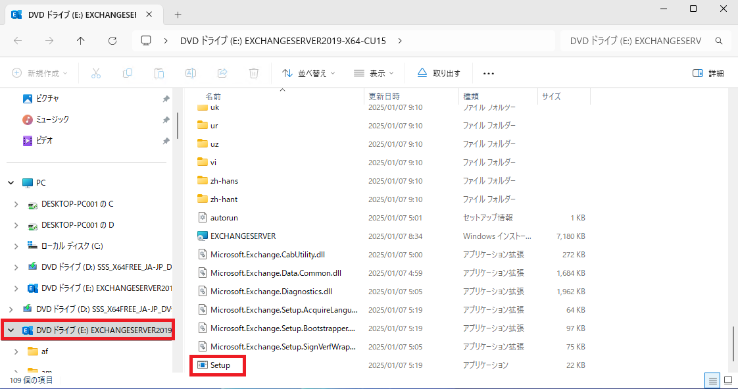Go up one folder level arrow
This screenshot has height=389, width=738.
click(80, 41)
